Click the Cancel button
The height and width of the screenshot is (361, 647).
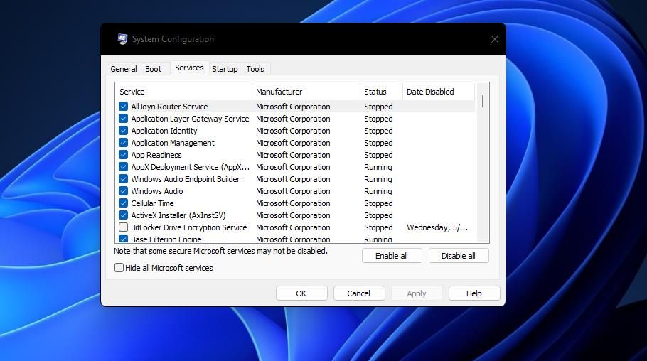tap(358, 293)
